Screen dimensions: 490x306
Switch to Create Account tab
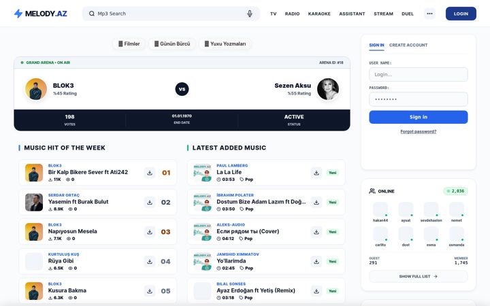[408, 45]
